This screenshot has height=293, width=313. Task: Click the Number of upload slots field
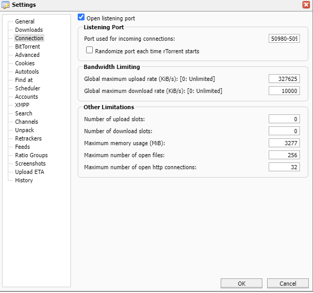(x=284, y=119)
